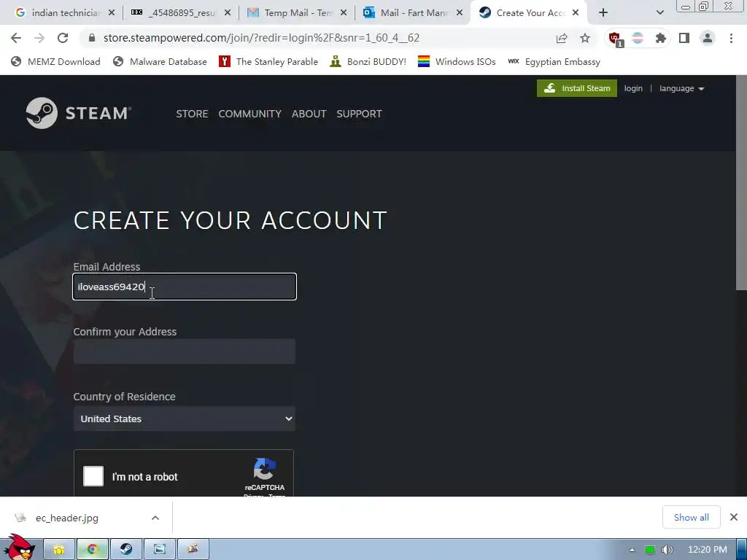This screenshot has height=560, width=747.
Task: Toggle the browser side panel icon
Action: (684, 38)
